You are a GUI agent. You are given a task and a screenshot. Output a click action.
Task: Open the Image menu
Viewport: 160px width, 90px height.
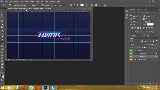[x=16, y=2]
